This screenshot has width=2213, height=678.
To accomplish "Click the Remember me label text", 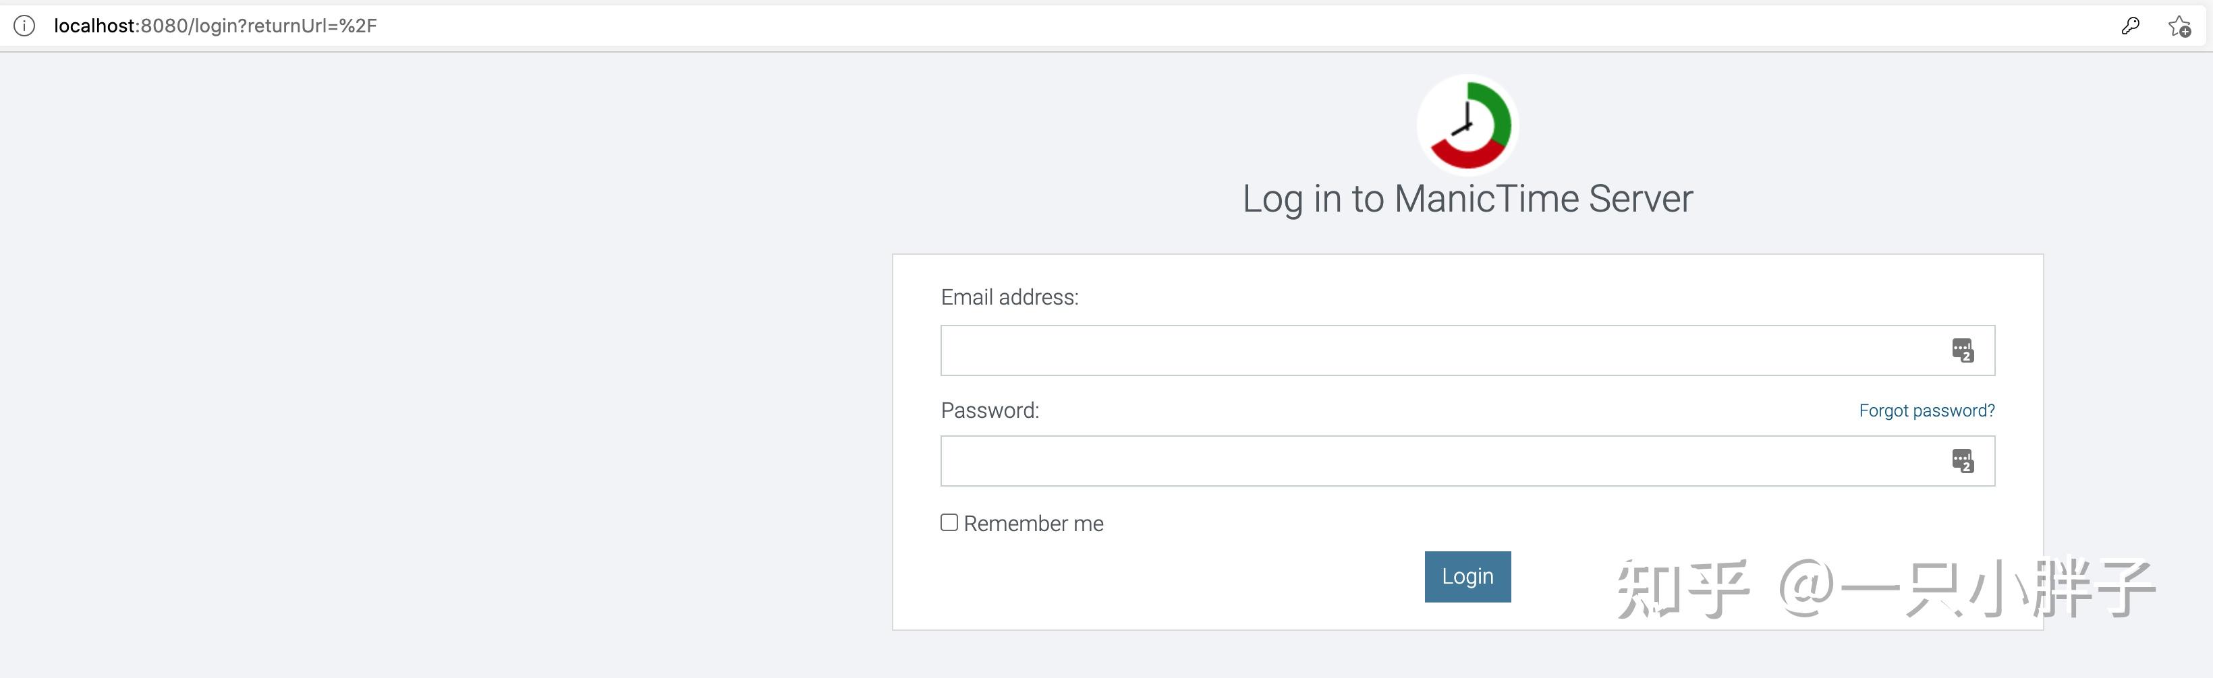I will [x=1034, y=524].
